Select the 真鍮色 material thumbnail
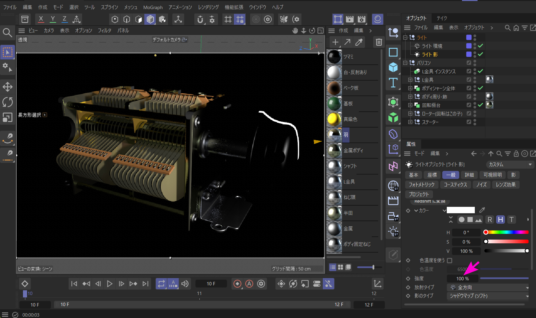The image size is (536, 318). [334, 119]
